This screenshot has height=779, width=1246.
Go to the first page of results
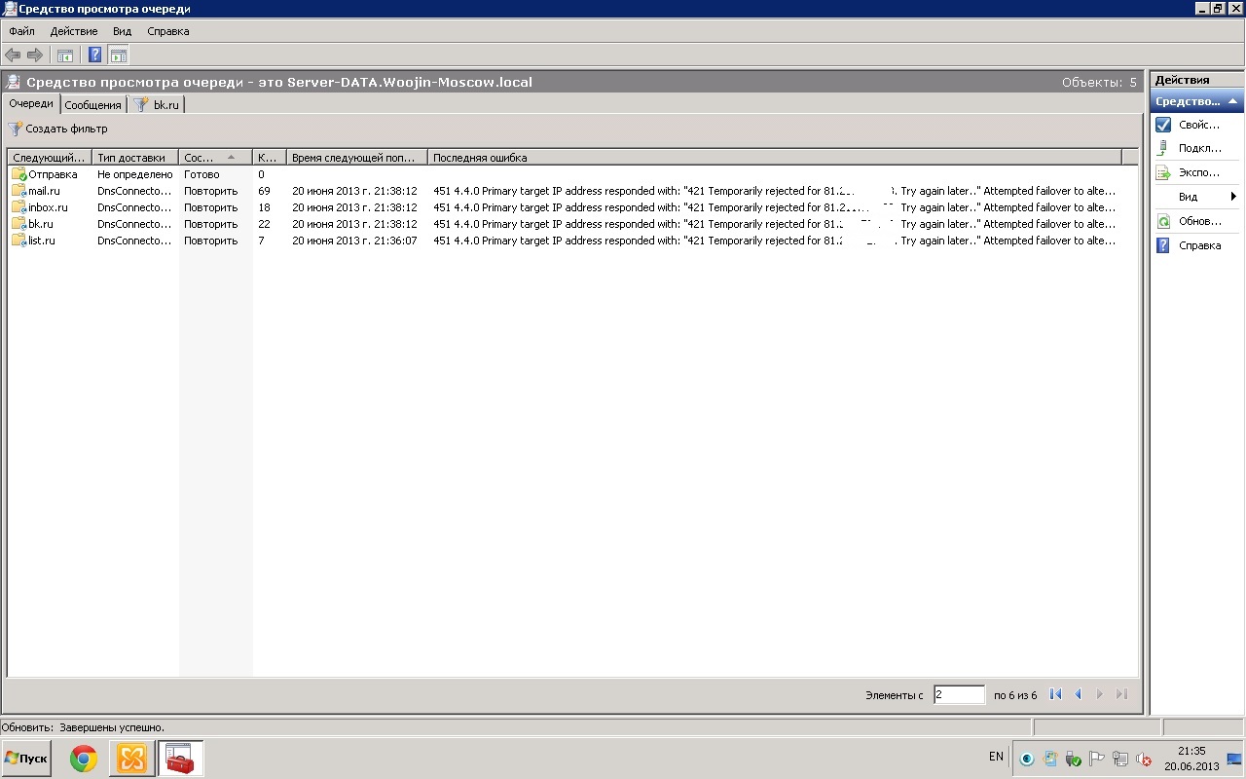(1056, 694)
